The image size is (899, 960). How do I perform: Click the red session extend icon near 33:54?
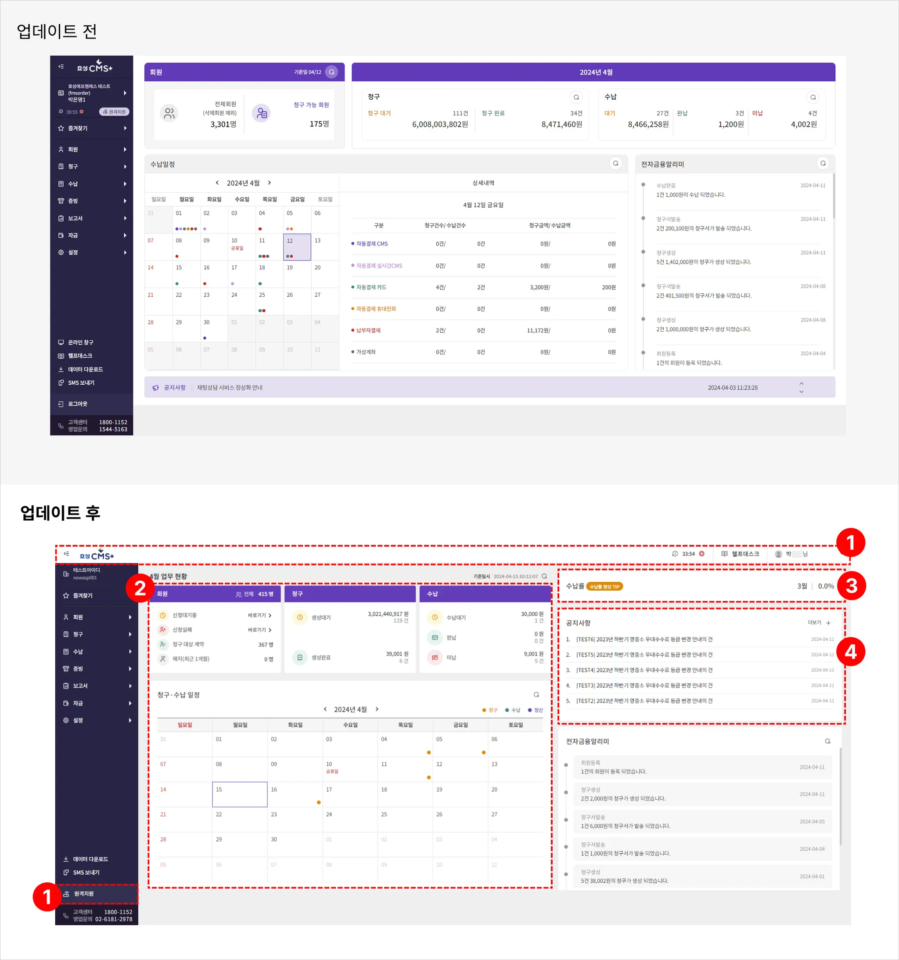click(x=701, y=554)
